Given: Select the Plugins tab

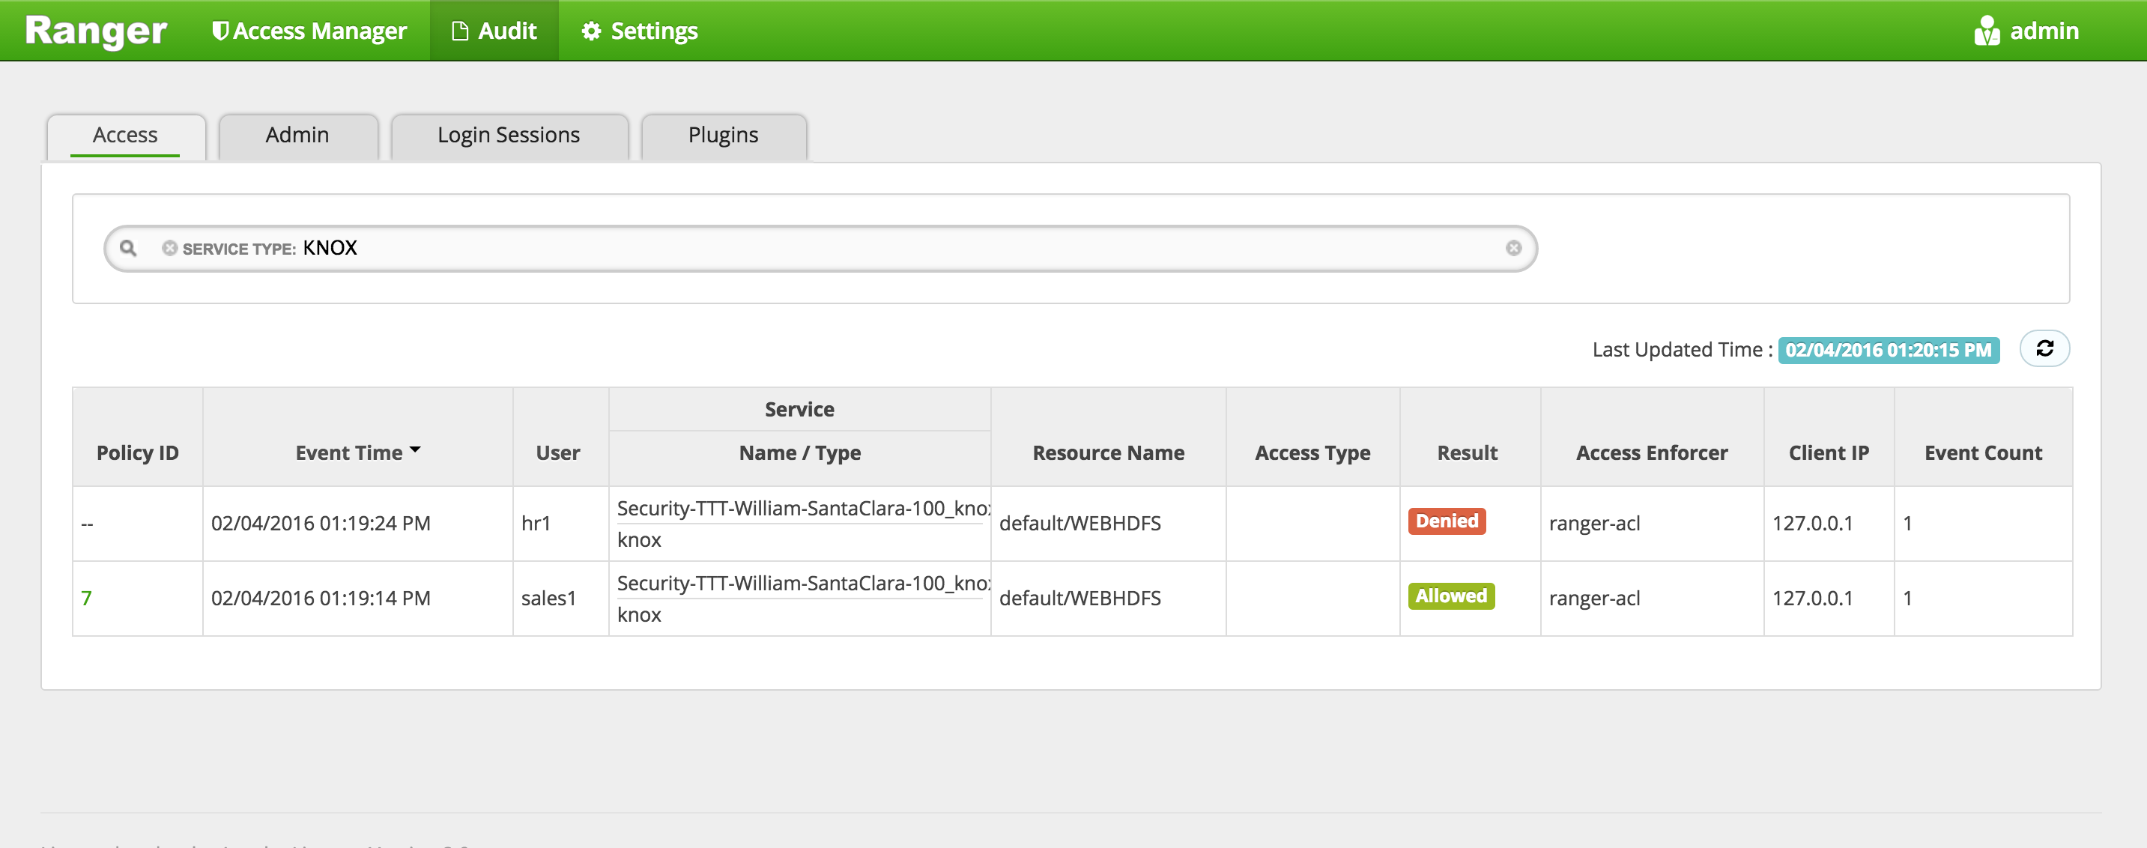Looking at the screenshot, I should click(x=723, y=135).
